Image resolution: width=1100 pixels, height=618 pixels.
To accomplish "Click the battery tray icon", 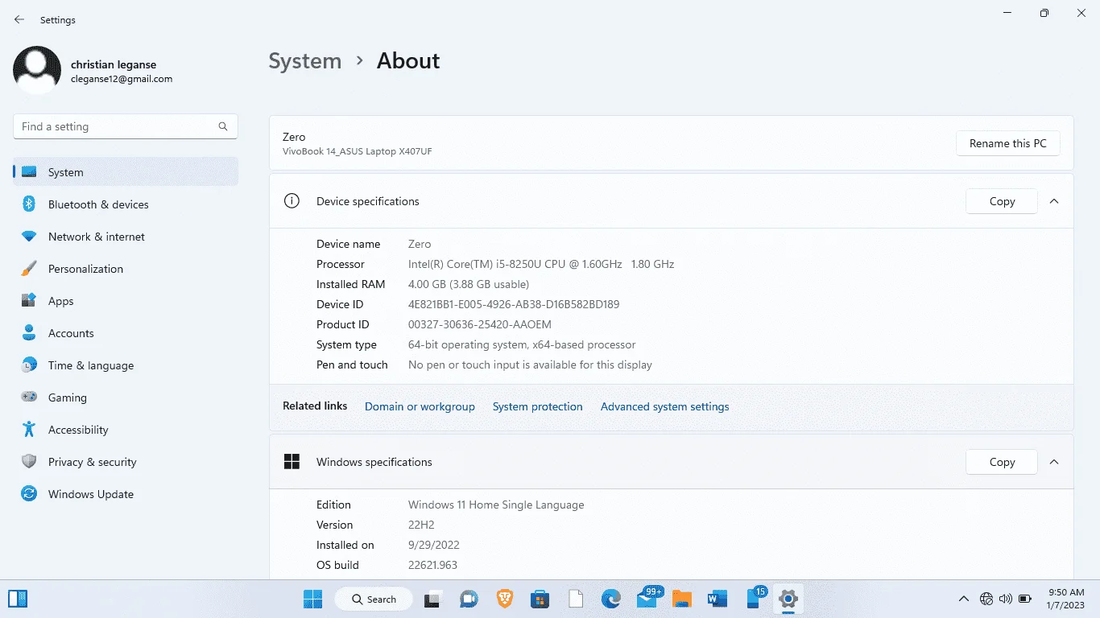I will coord(1025,599).
